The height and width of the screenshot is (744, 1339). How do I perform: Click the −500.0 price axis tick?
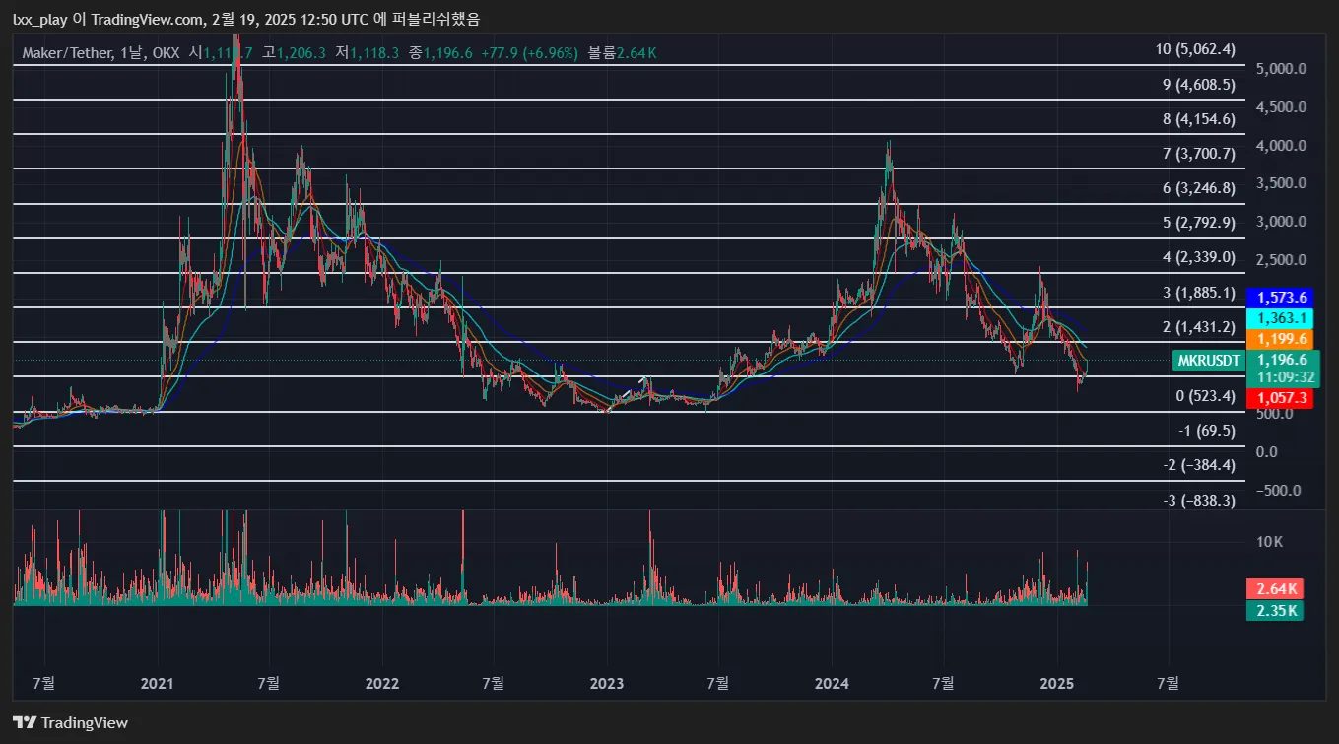[x=1278, y=491]
